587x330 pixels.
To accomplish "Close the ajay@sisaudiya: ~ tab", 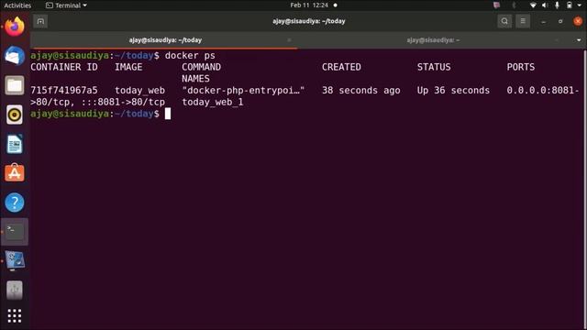I will point(557,40).
